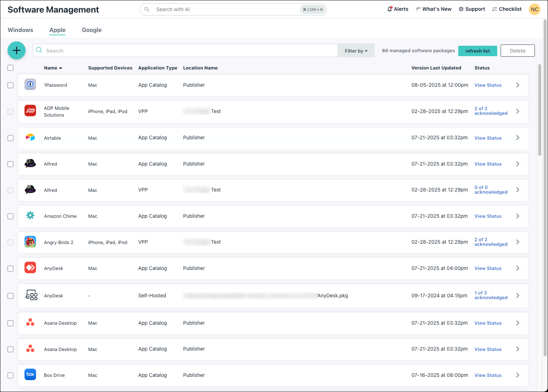Expand the Box Drive row chevron
This screenshot has height=392, width=548.
click(x=518, y=375)
